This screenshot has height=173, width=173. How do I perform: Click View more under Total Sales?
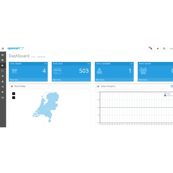coord(57,80)
